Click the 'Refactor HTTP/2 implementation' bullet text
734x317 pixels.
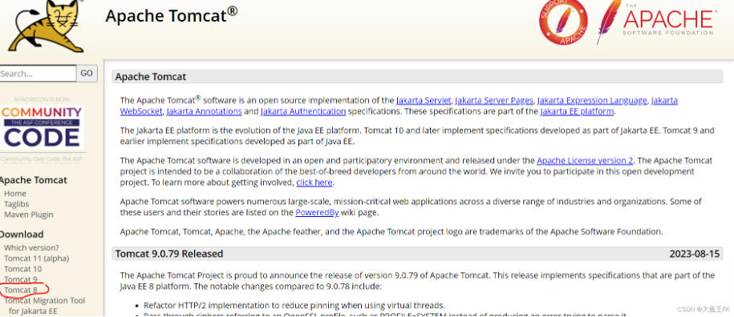[294, 306]
